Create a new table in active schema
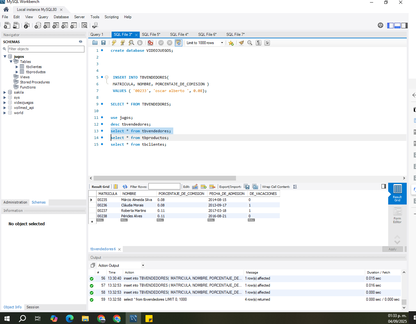Screen dimensions: 416x324 click(47, 25)
